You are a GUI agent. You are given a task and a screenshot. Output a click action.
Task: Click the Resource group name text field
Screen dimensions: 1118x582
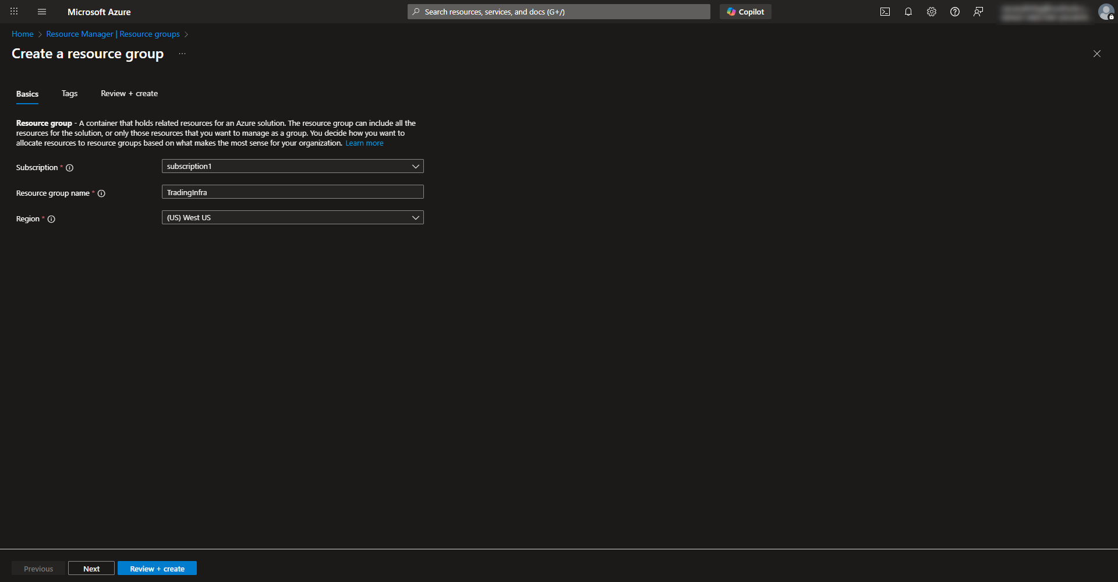click(x=292, y=192)
